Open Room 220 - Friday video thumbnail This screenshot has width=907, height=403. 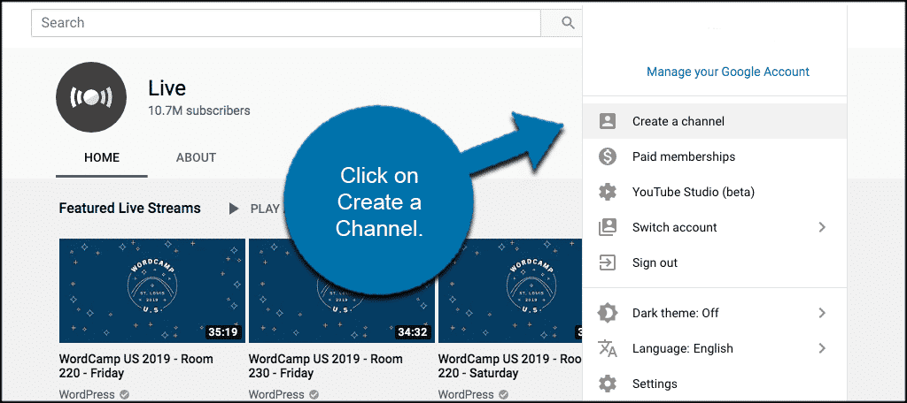click(x=152, y=291)
